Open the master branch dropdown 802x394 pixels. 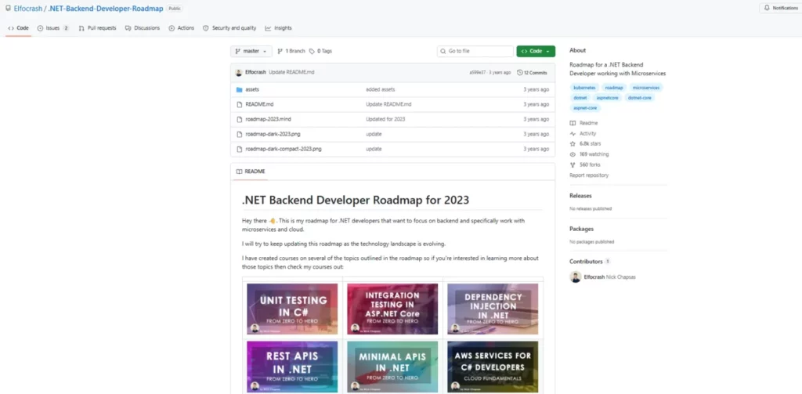tap(251, 51)
